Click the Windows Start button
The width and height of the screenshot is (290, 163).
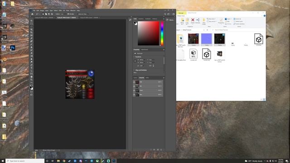3,161
